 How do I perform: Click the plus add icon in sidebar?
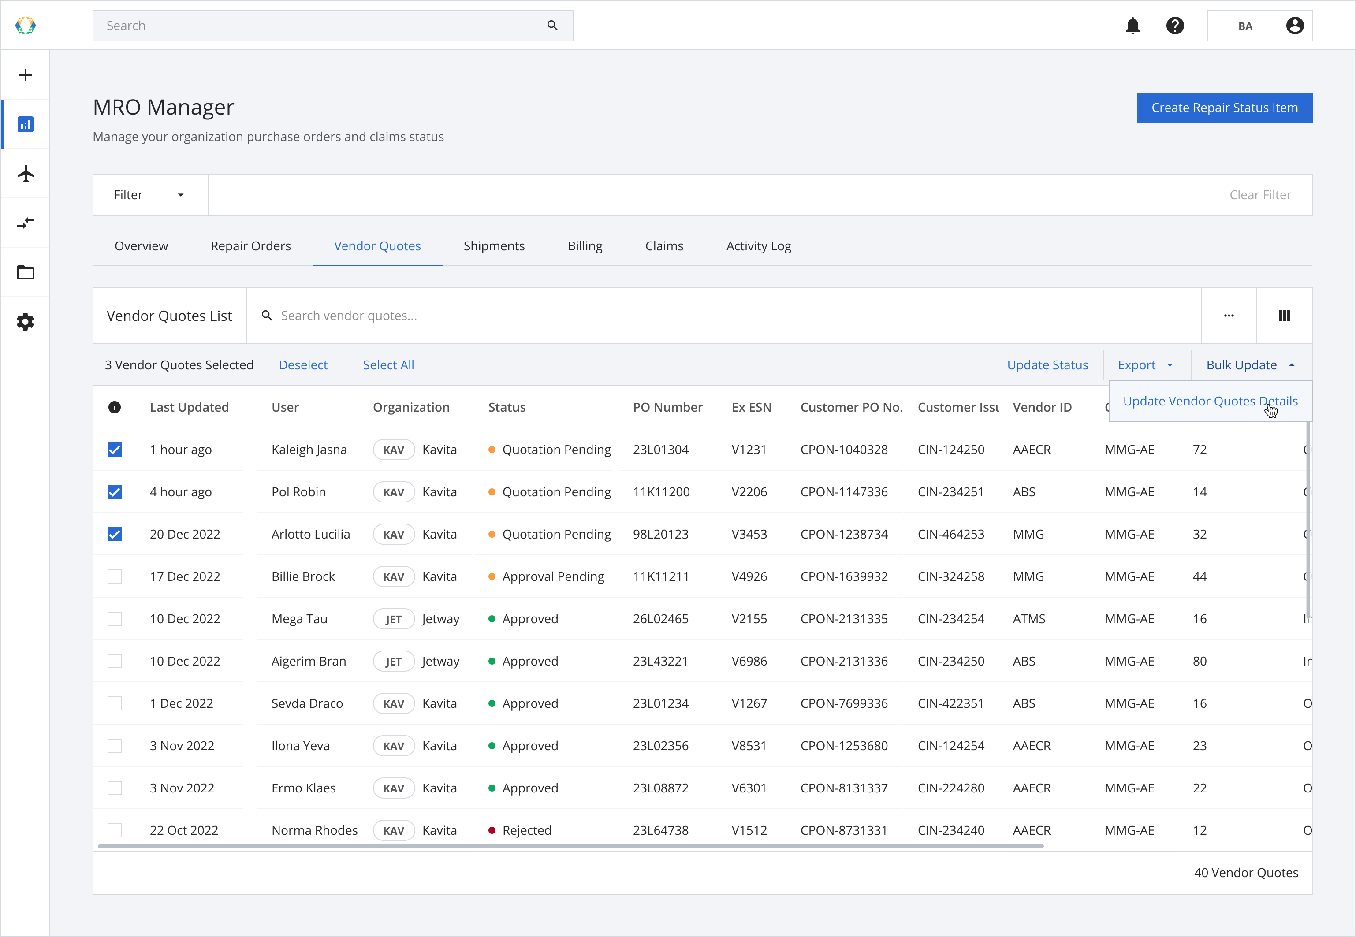[25, 74]
